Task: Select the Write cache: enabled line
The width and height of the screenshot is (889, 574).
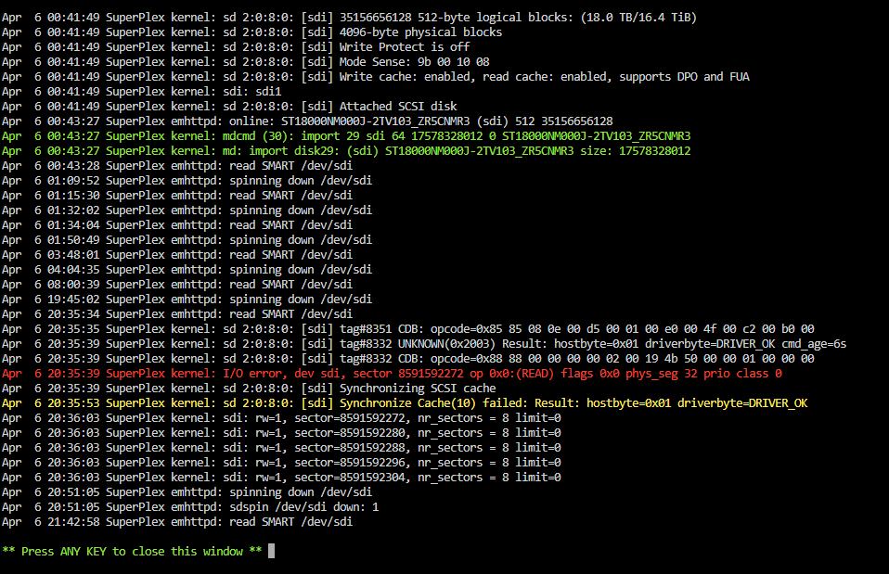Action: tap(375, 76)
